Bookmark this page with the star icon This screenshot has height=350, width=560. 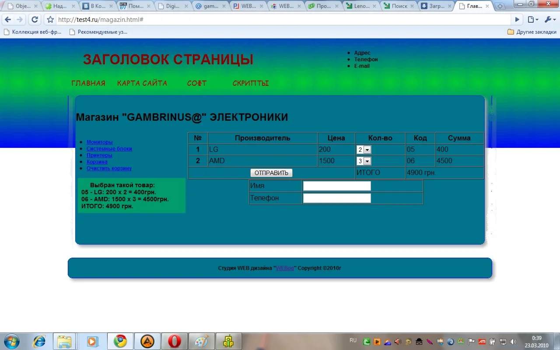50,20
